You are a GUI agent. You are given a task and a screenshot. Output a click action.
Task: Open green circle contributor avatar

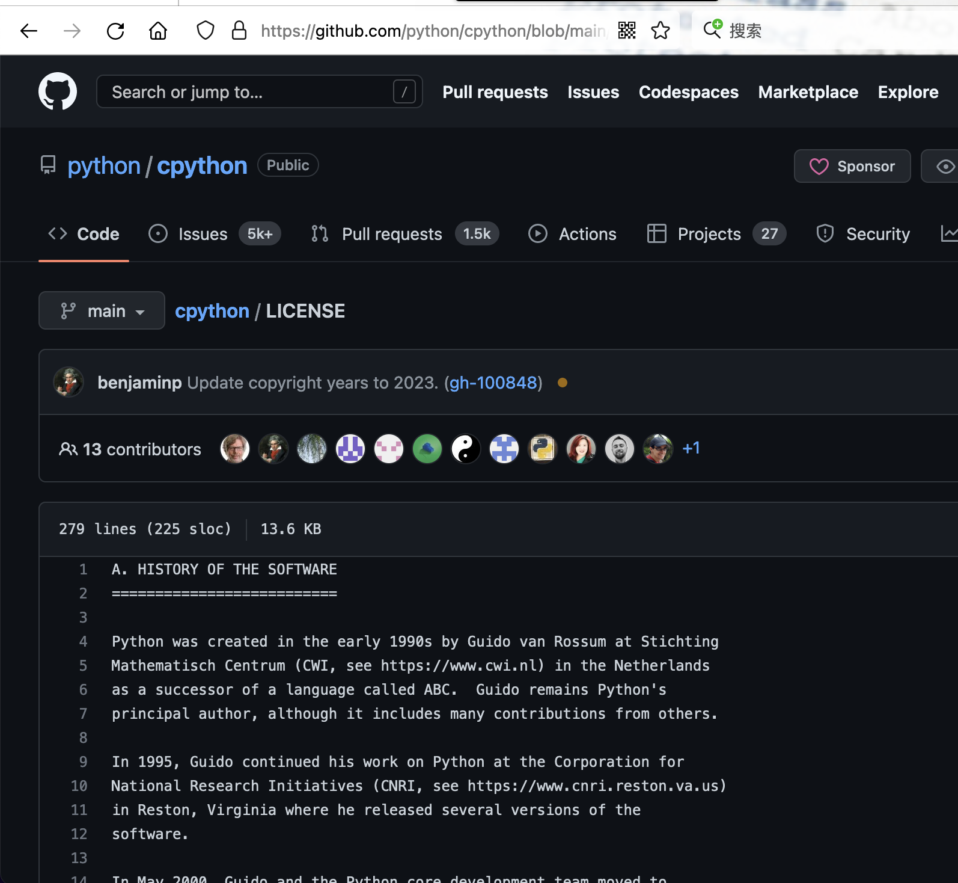(x=427, y=449)
